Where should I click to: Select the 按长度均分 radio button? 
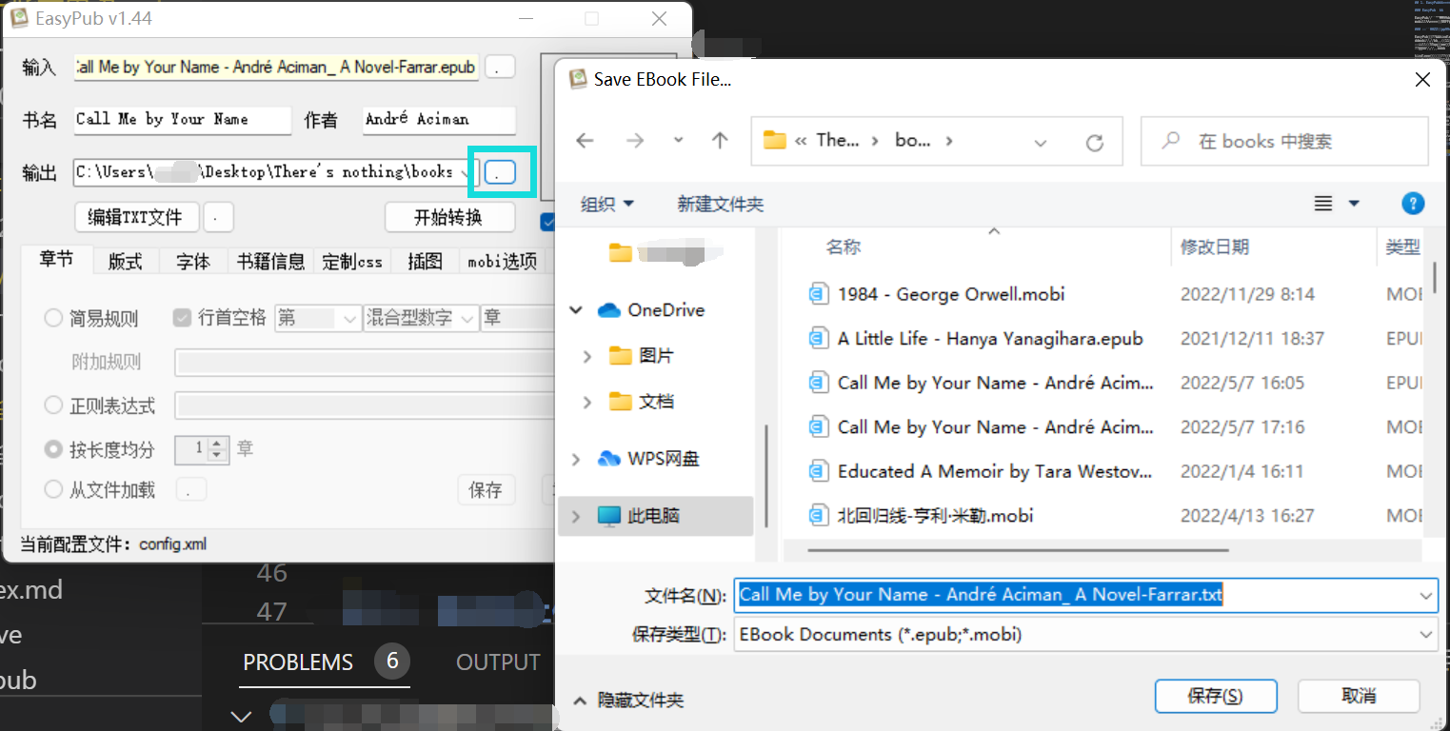pos(53,448)
